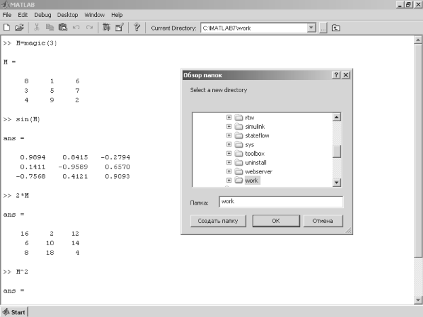
Task: Click the value 18 in the 2*M result
Action: 50,253
